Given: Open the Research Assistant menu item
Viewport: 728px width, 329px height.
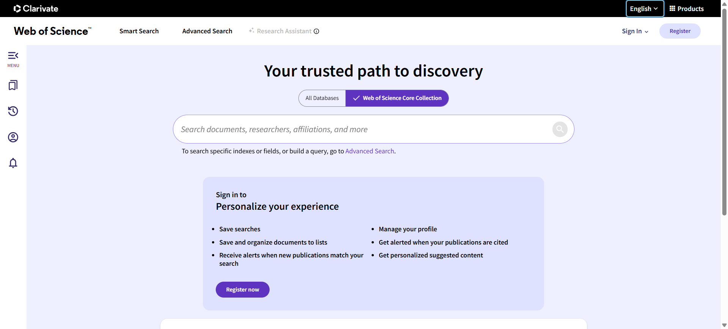Looking at the screenshot, I should point(280,31).
